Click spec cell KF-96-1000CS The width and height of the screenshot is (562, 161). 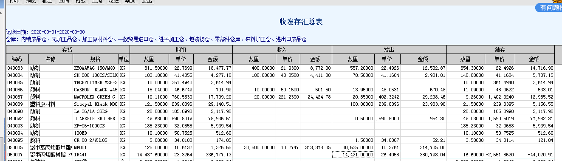pos(96,126)
